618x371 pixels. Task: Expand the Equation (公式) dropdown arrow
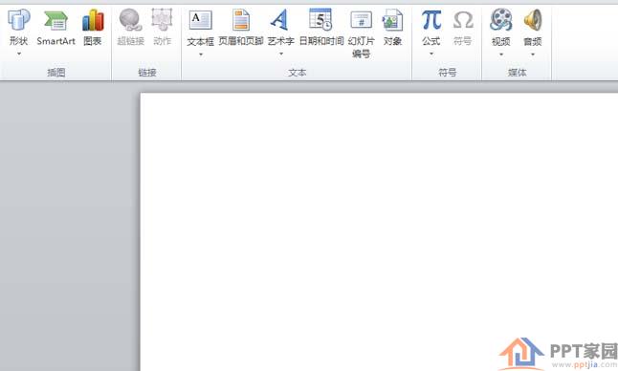pos(431,54)
